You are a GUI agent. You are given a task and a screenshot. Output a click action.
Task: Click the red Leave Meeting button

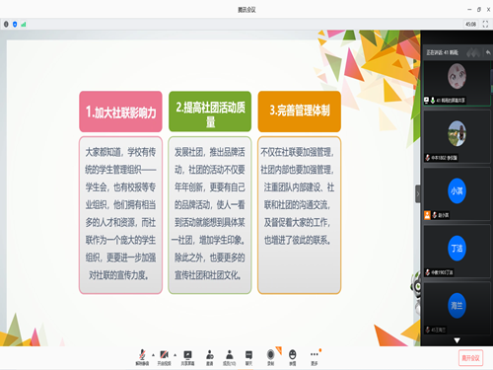(470, 358)
